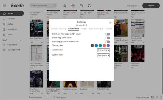Screen dimensions: 163x100
Task: Click the Notes bulb icon
Action: (4, 24)
